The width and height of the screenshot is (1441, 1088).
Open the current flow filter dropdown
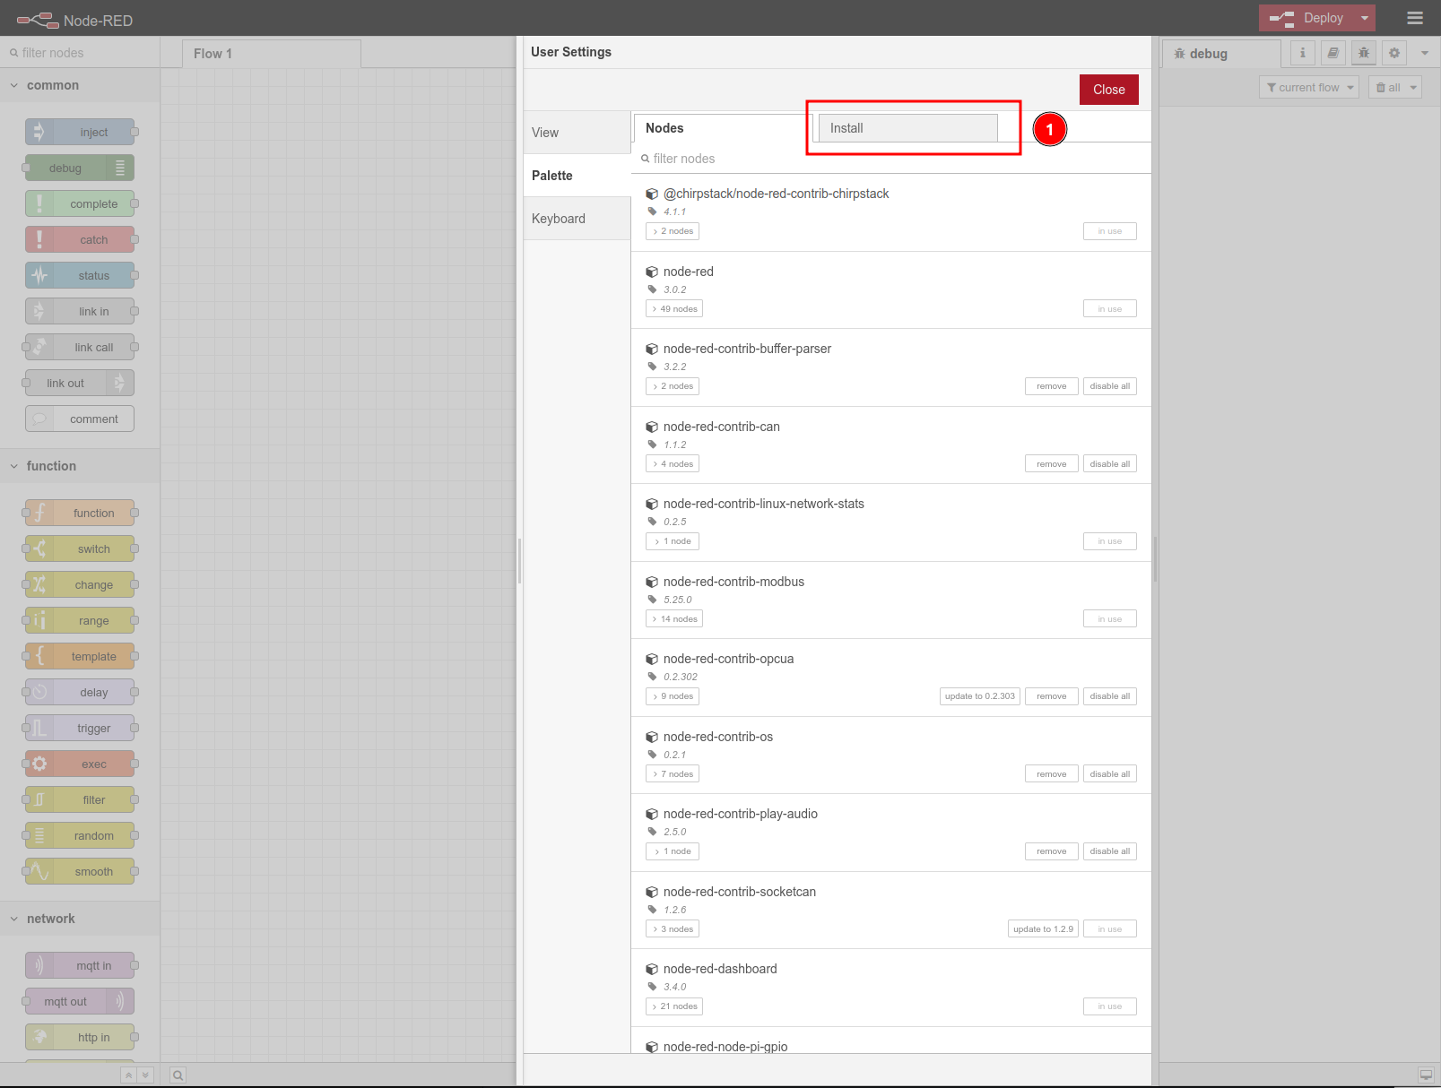click(1309, 87)
